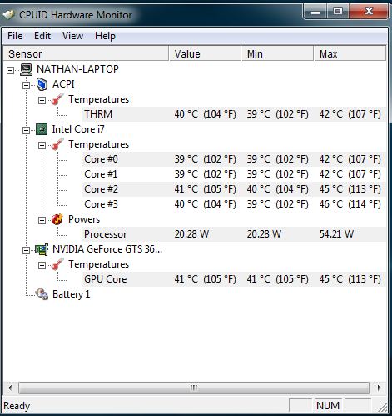Screen dimensions: 392x416
Task: Close the CPUID Hardware Monitor window
Action: pyautogui.click(x=369, y=12)
